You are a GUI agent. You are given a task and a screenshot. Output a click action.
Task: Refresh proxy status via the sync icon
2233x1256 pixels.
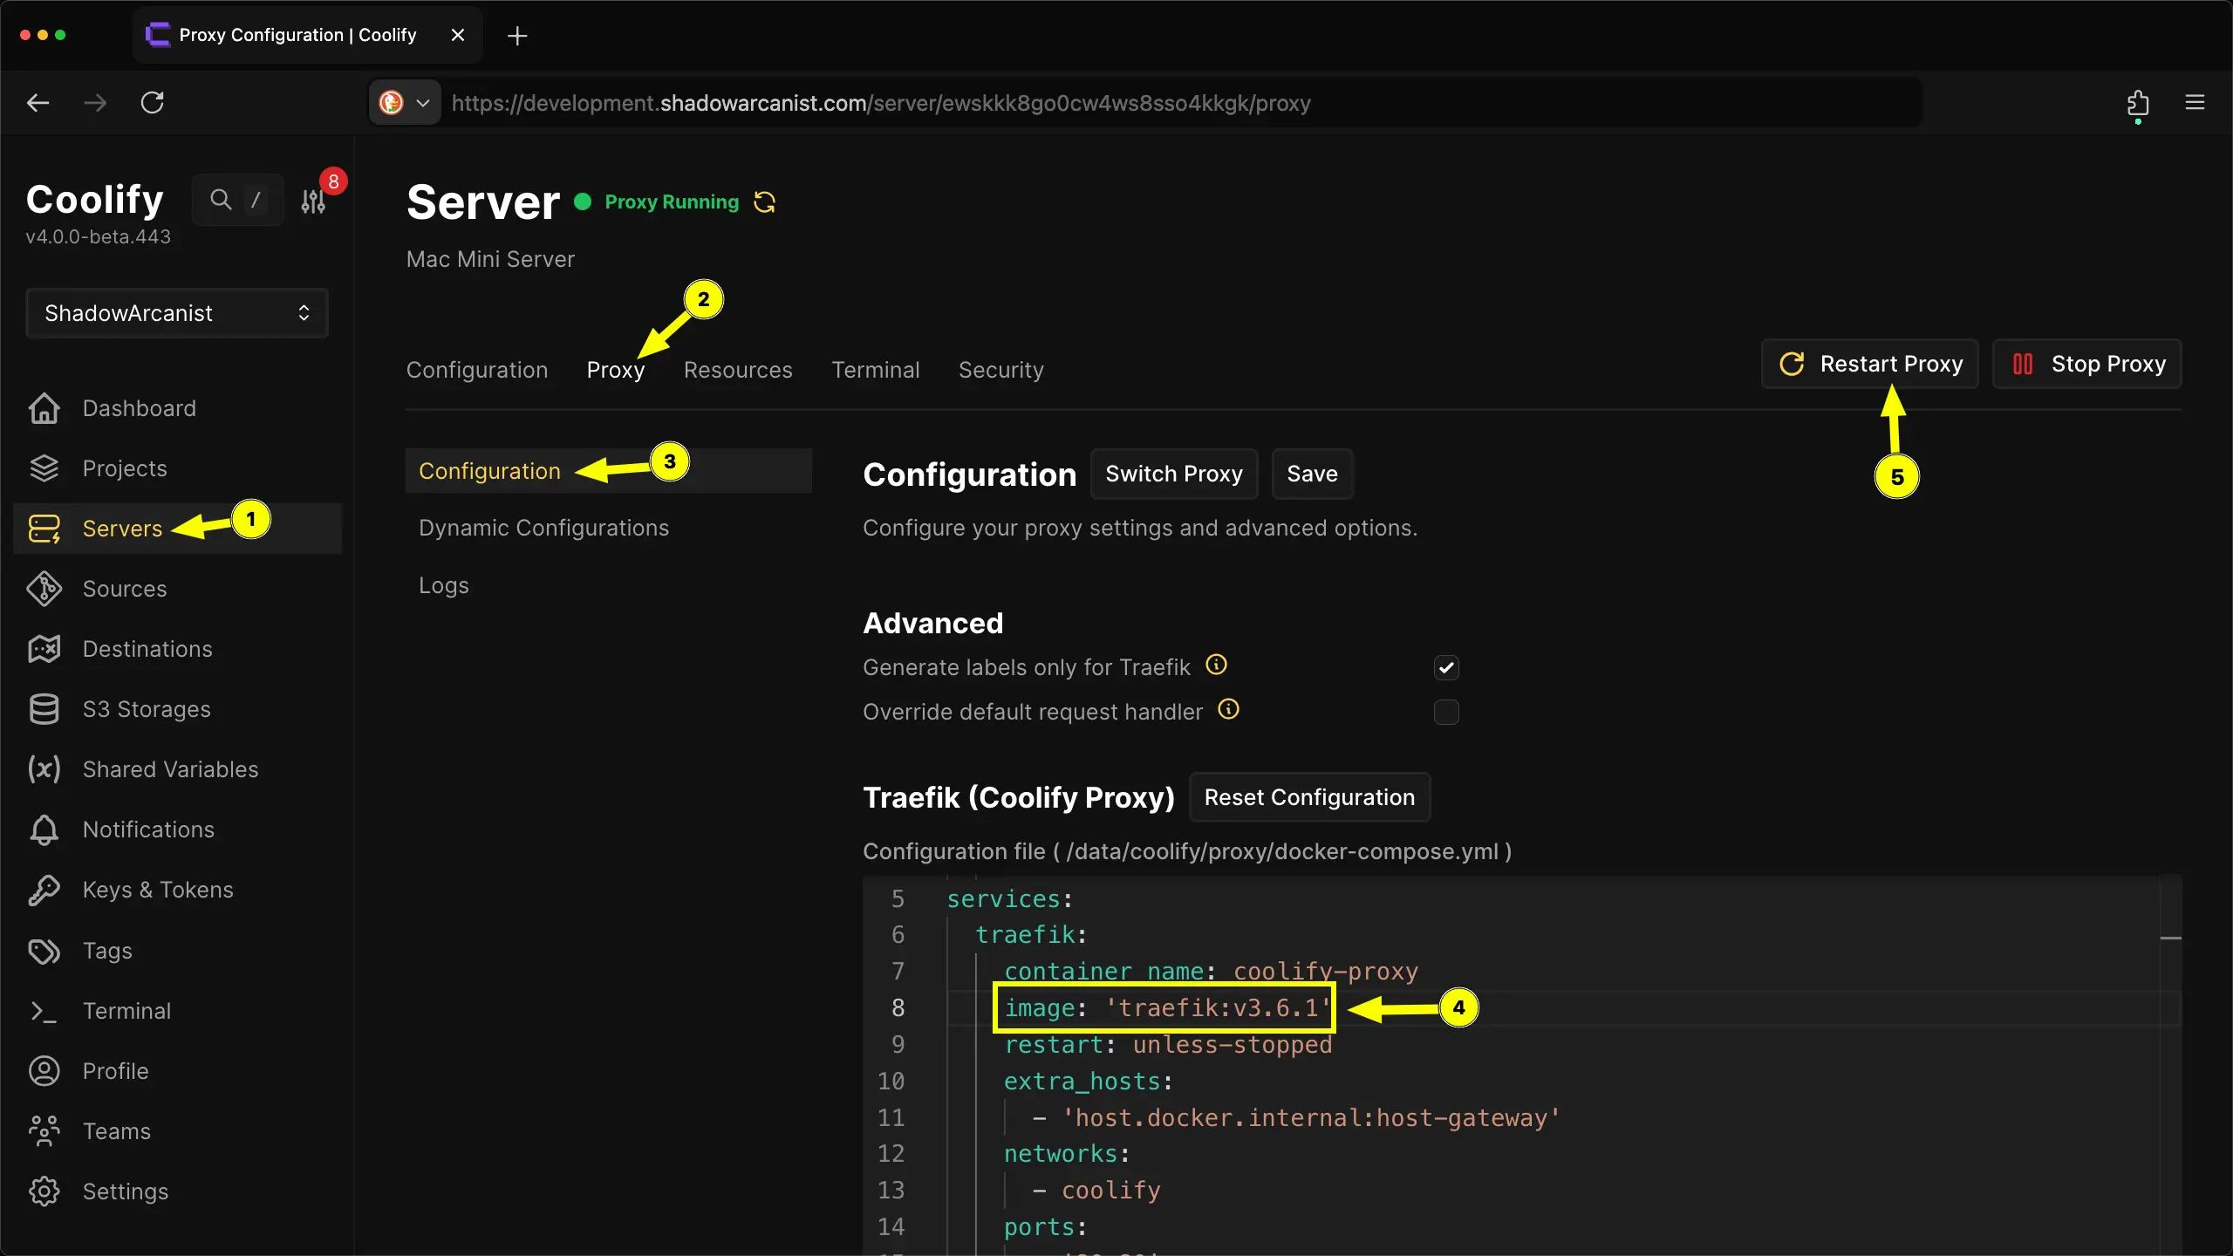[763, 201]
